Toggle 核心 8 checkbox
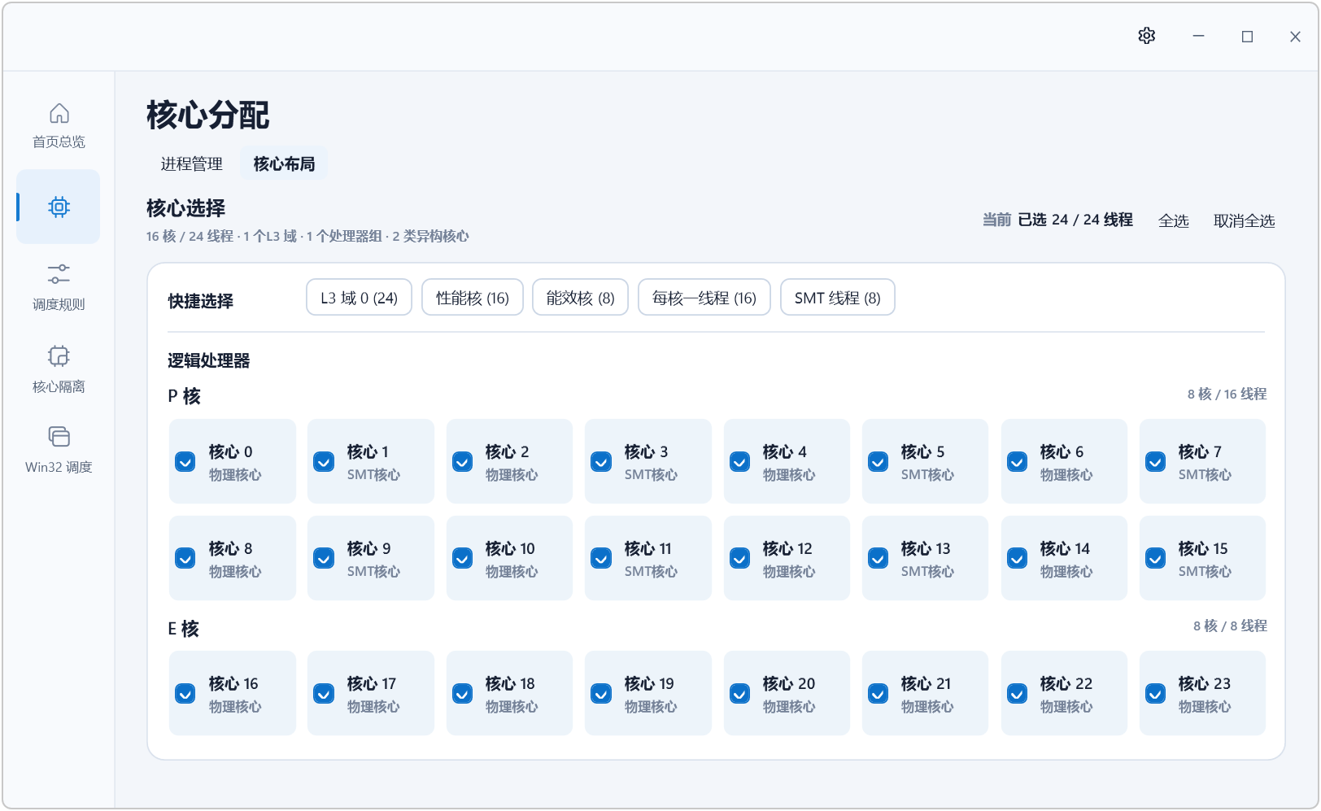 click(x=185, y=559)
